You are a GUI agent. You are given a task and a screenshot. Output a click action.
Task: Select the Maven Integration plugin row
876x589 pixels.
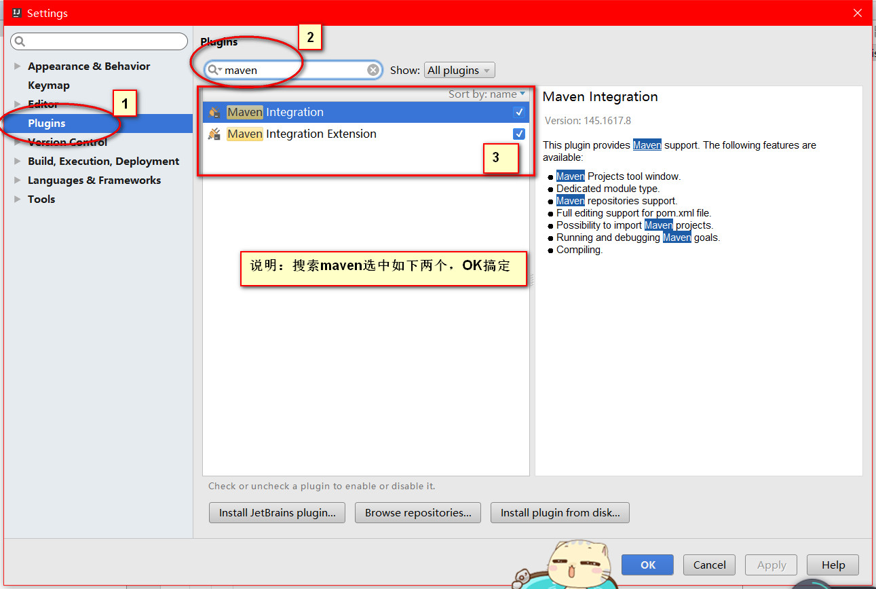click(366, 112)
